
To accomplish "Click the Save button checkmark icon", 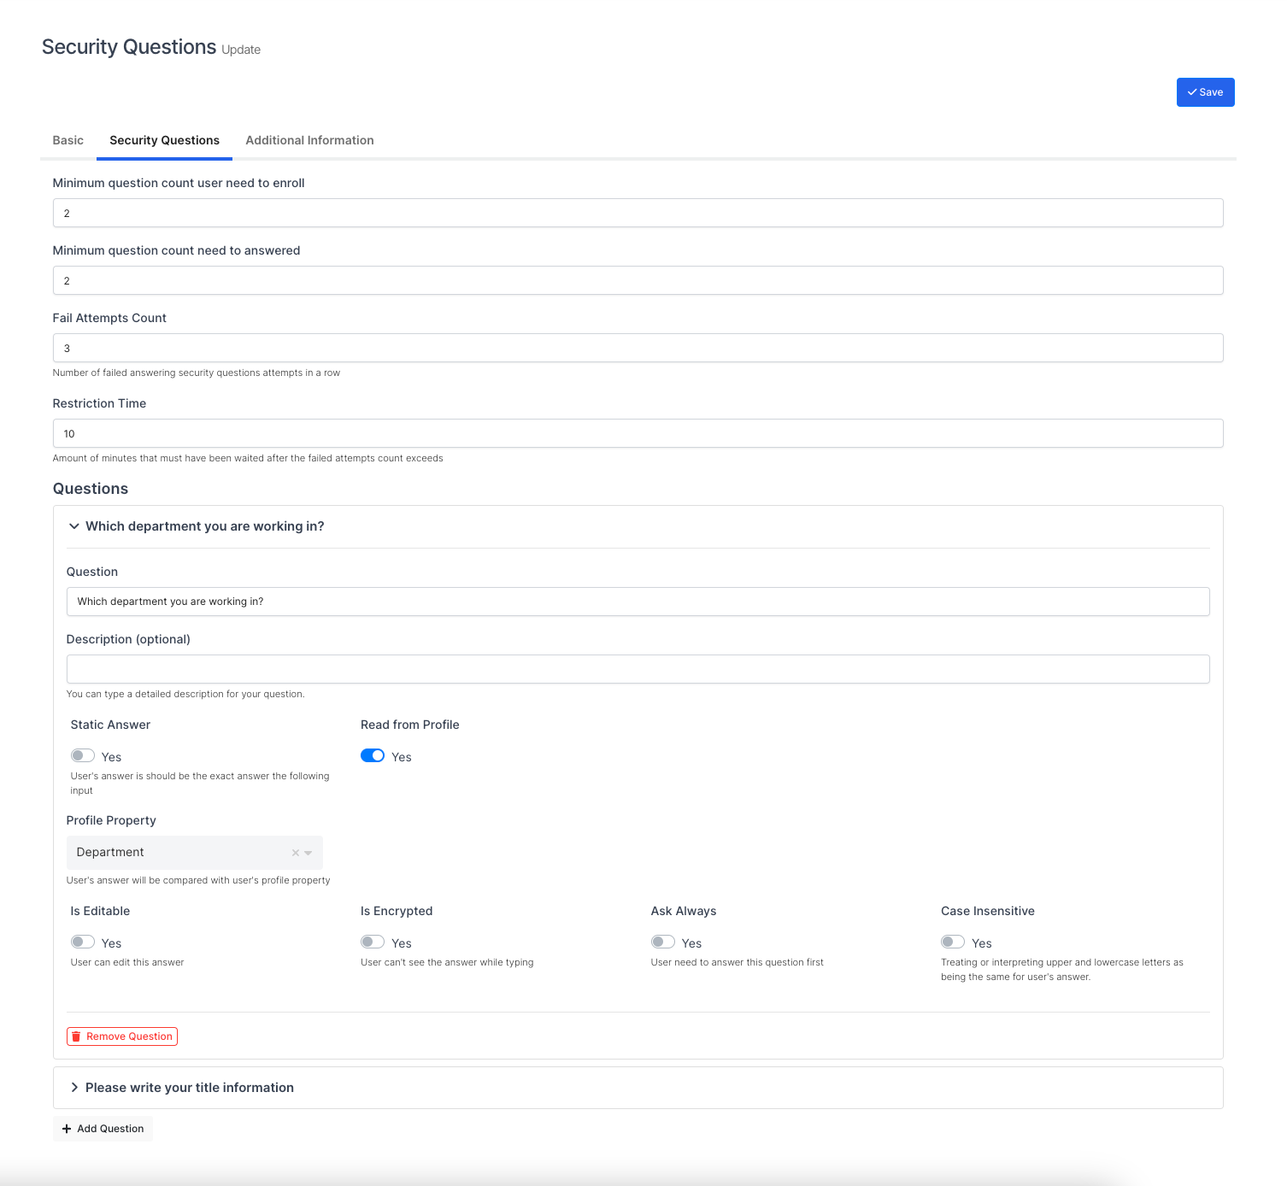I will pos(1191,92).
